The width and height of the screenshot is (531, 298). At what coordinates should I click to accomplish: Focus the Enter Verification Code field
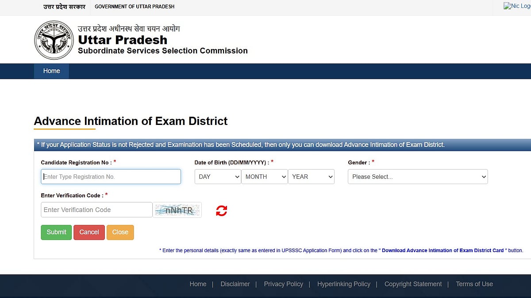pyautogui.click(x=96, y=210)
